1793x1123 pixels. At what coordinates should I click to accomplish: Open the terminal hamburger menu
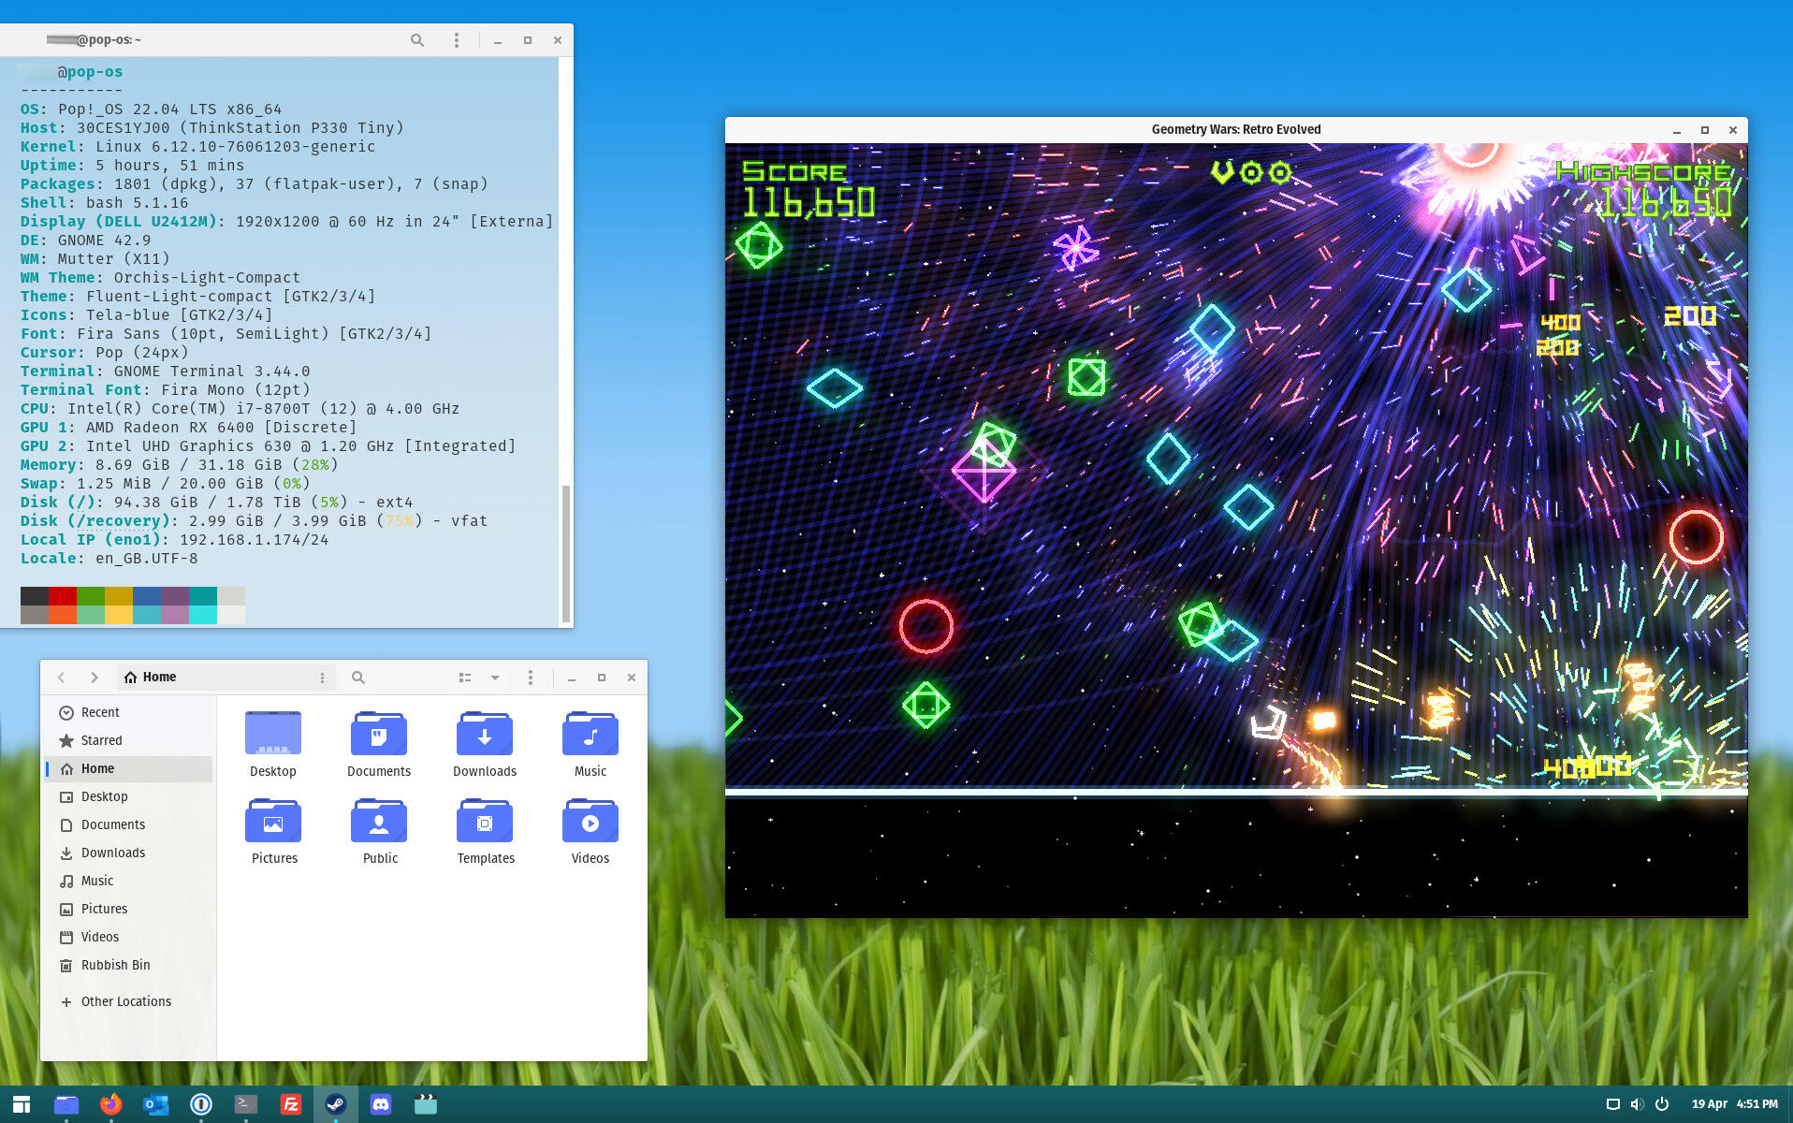click(457, 40)
